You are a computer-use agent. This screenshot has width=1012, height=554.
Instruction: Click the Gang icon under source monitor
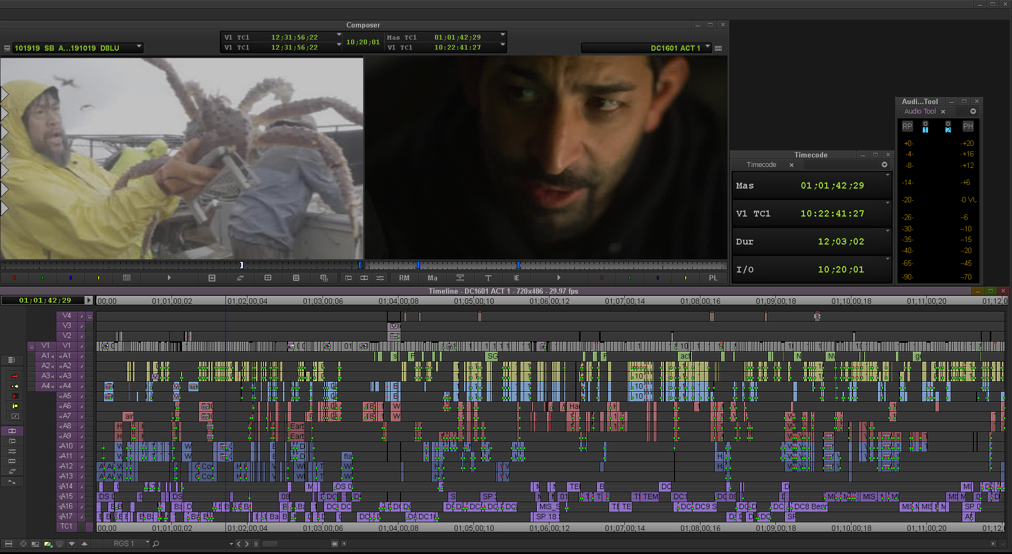pyautogui.click(x=324, y=278)
